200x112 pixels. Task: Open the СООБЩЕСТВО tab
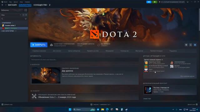click(x=40, y=5)
